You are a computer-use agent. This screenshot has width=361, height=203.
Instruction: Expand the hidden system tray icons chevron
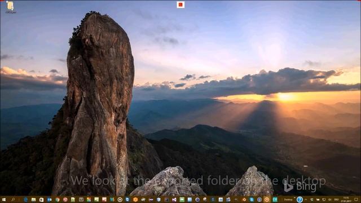(306, 200)
